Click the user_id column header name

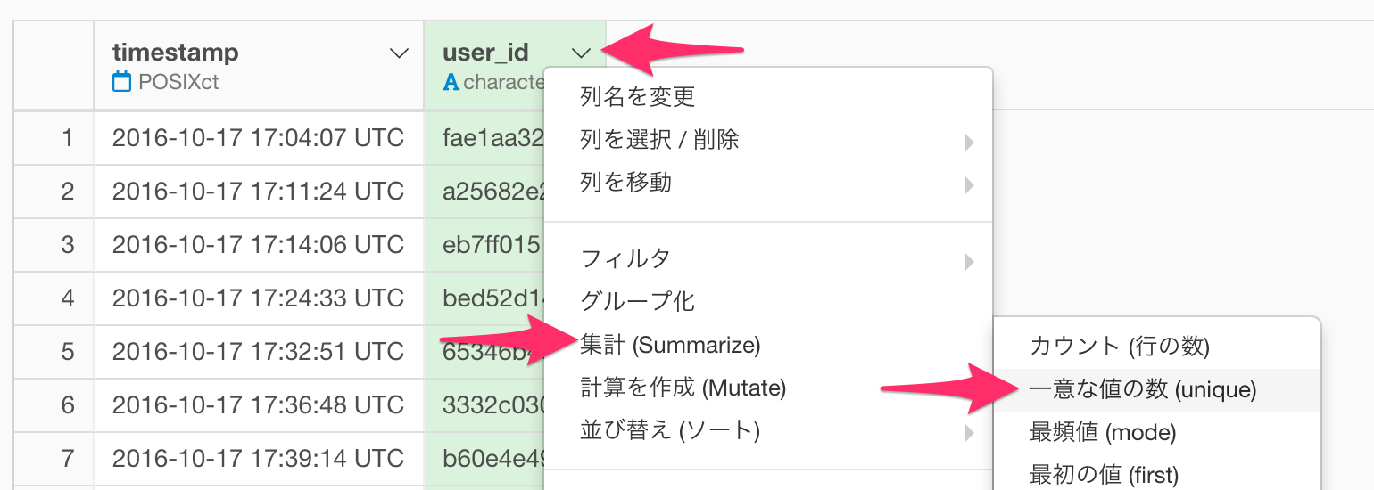[485, 53]
